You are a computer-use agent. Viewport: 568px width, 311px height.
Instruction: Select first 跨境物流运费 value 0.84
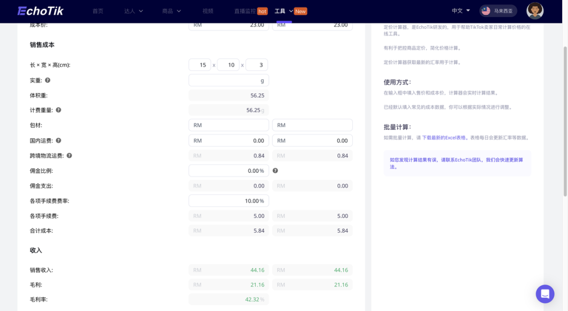259,155
